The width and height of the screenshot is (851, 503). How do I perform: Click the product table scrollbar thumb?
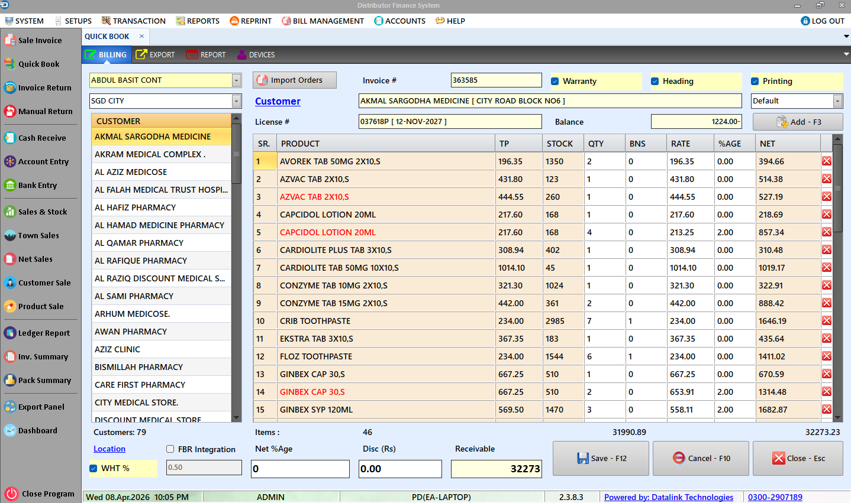pyautogui.click(x=837, y=188)
